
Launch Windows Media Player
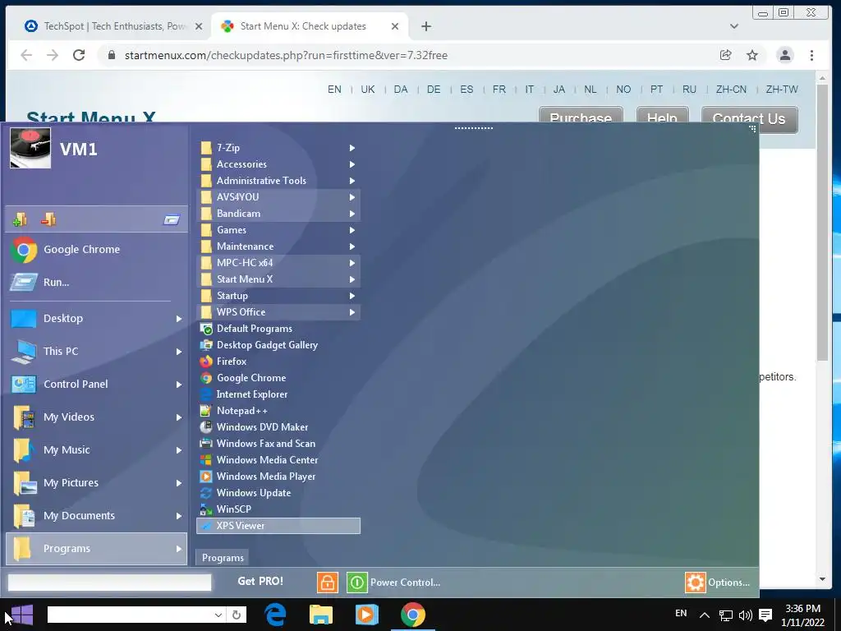point(278,477)
